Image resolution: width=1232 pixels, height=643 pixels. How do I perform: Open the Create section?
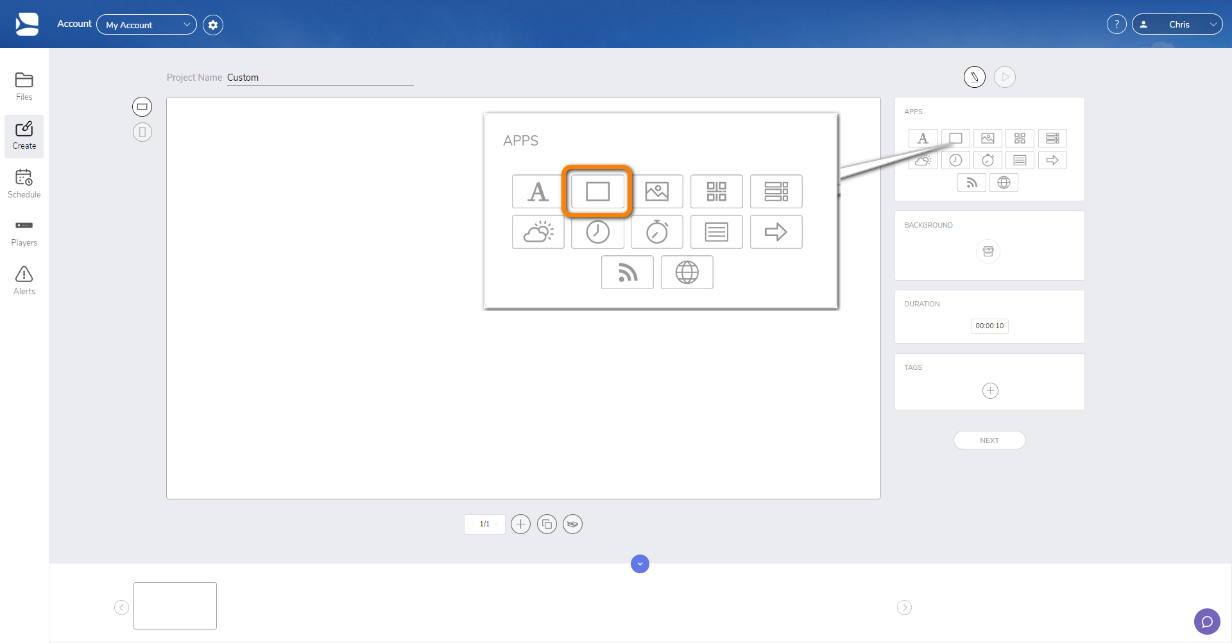pos(24,136)
